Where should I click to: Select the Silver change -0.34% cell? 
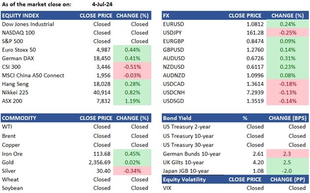tap(132, 171)
